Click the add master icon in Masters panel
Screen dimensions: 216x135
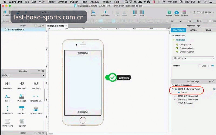click(x=35, y=133)
